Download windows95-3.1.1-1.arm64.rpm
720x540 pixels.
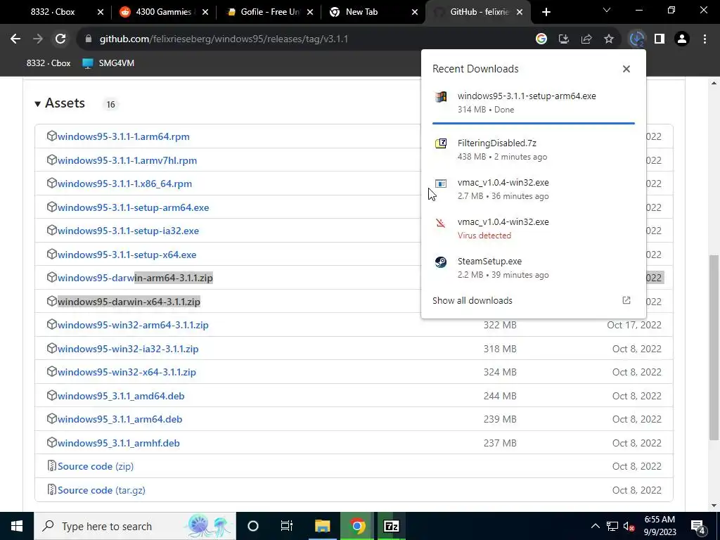(x=124, y=136)
